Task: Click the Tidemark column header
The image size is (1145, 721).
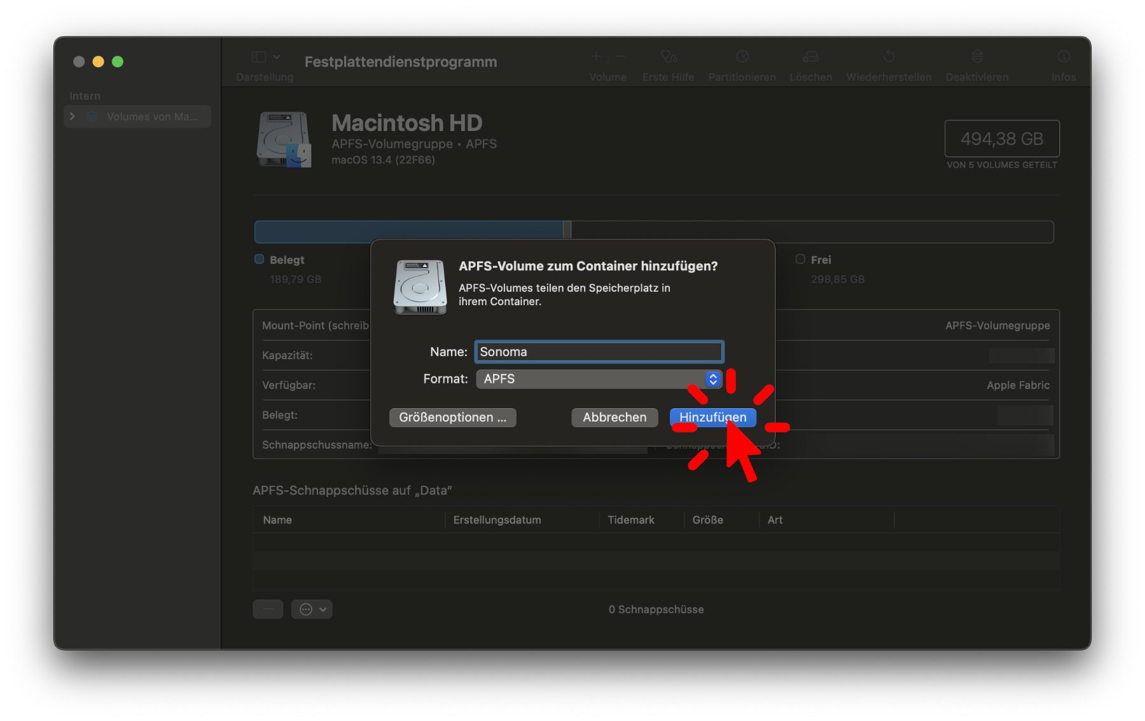Action: point(630,520)
